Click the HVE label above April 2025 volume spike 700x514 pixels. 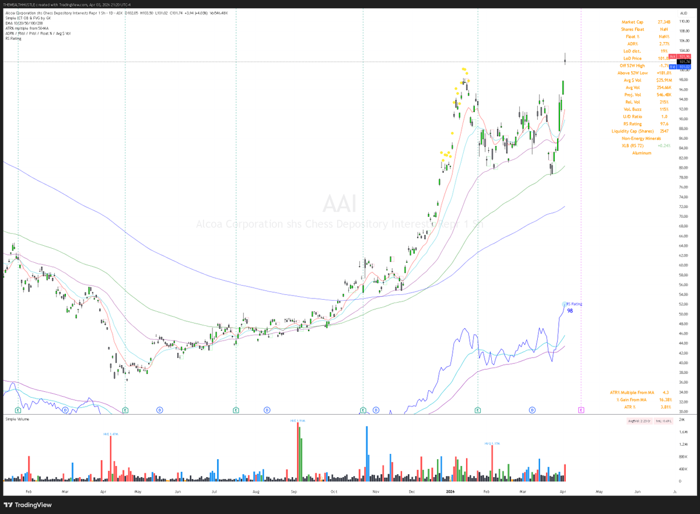pyautogui.click(x=110, y=433)
